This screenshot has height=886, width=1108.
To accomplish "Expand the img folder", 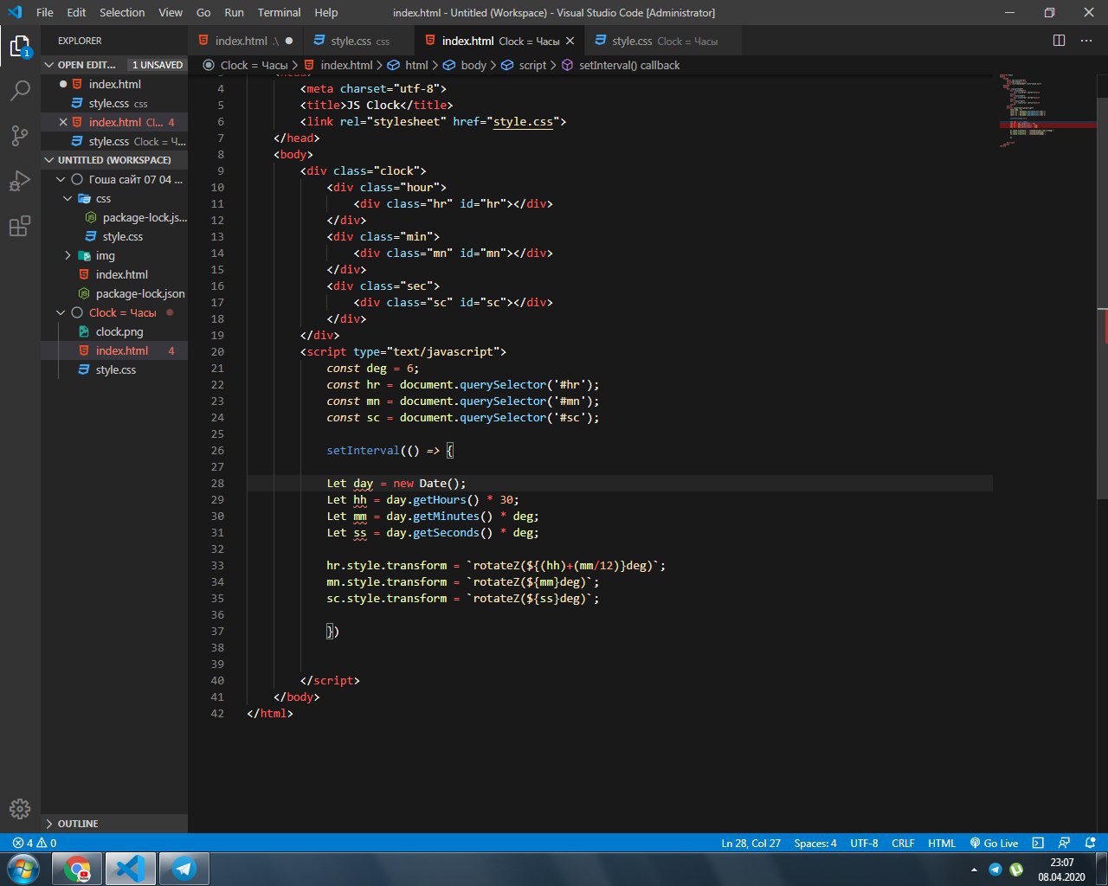I will click(x=114, y=255).
